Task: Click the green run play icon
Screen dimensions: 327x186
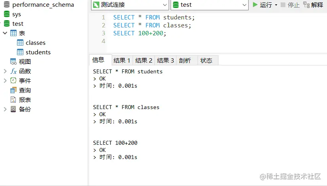Action: (255, 5)
